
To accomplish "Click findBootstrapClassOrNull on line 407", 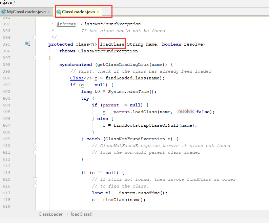I will point(146,125).
